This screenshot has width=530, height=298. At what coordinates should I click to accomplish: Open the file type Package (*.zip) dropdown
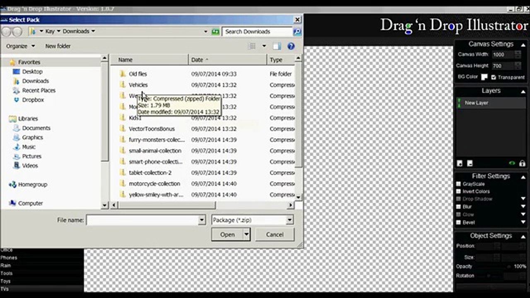click(x=289, y=220)
